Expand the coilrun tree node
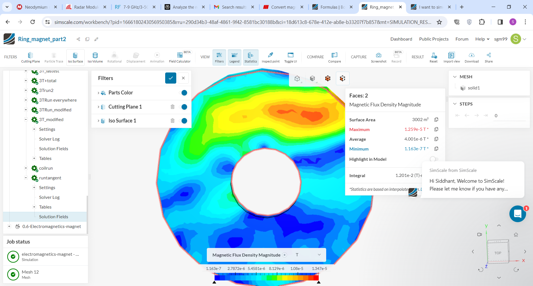 click(26, 168)
